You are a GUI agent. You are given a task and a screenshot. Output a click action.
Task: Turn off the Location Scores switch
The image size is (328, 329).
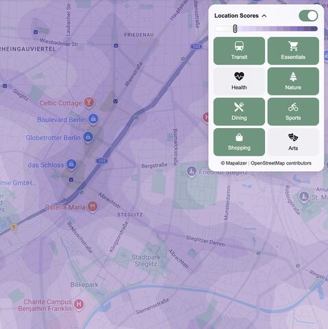coord(308,16)
